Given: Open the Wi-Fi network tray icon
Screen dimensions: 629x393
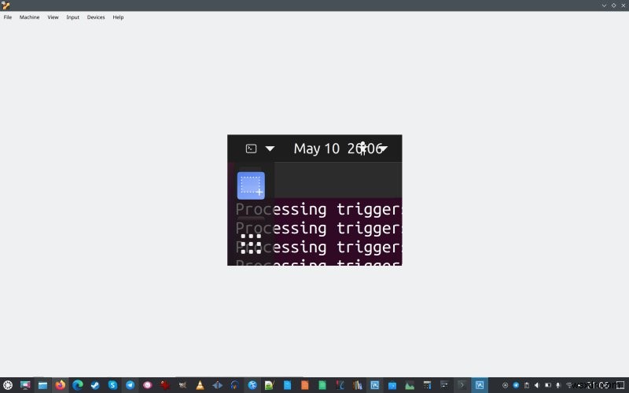Looking at the screenshot, I should tap(568, 385).
